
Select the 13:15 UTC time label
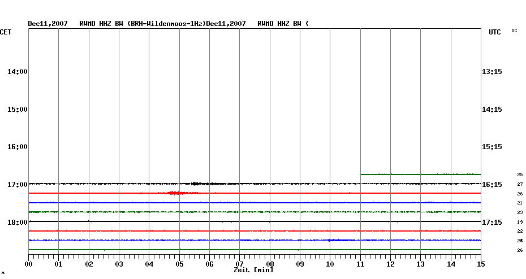(492, 71)
